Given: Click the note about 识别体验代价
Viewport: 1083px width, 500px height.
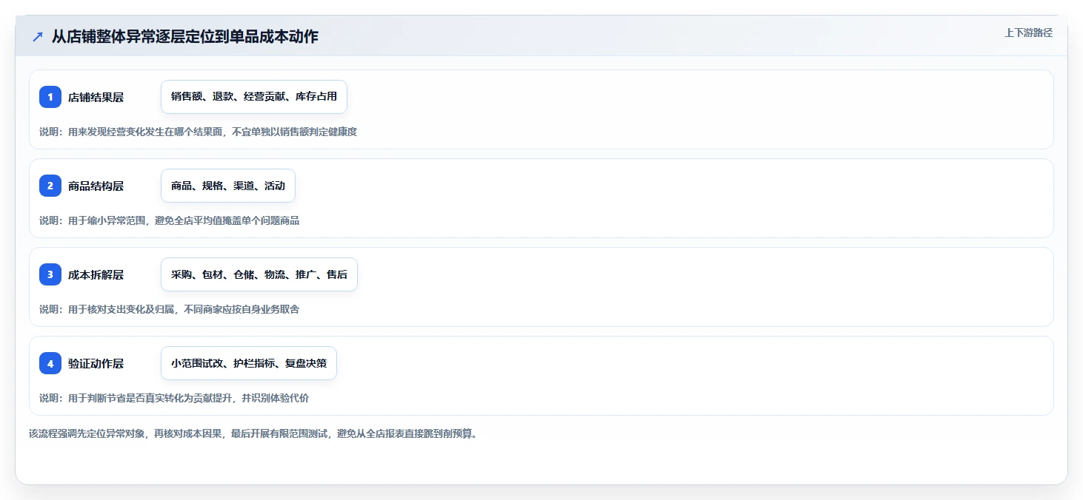Looking at the screenshot, I should (174, 398).
